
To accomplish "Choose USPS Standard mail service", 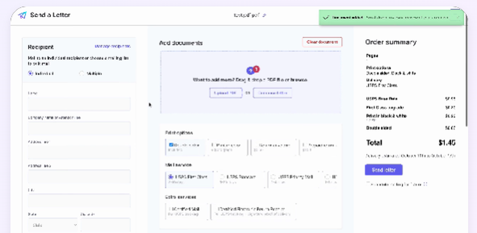I will [221, 177].
